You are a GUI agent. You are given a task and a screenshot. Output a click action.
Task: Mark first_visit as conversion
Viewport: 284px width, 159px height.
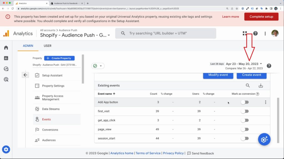coord(245,111)
